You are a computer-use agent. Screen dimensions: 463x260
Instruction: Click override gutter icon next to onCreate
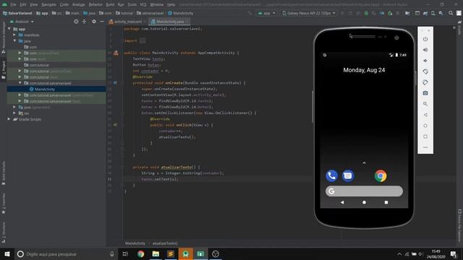click(x=115, y=83)
